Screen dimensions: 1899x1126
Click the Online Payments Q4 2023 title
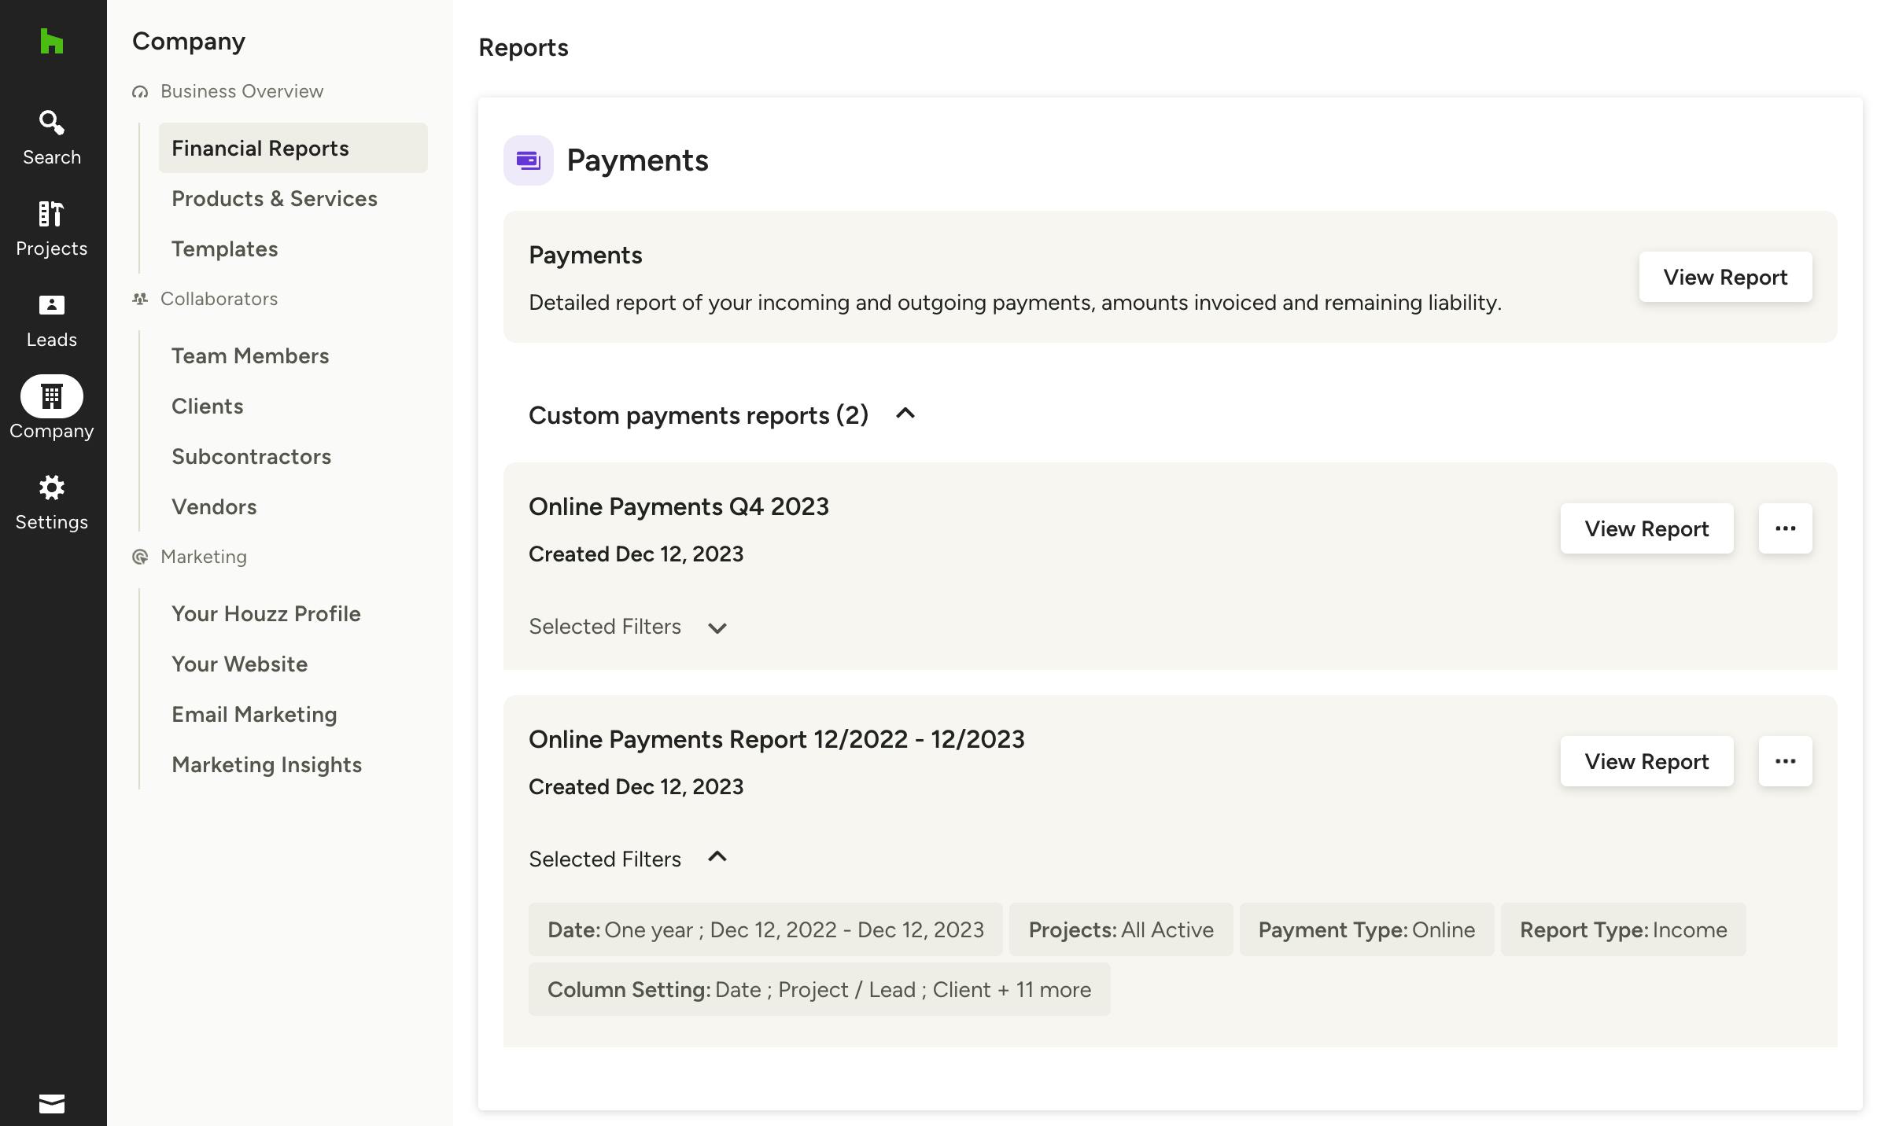[x=679, y=506]
